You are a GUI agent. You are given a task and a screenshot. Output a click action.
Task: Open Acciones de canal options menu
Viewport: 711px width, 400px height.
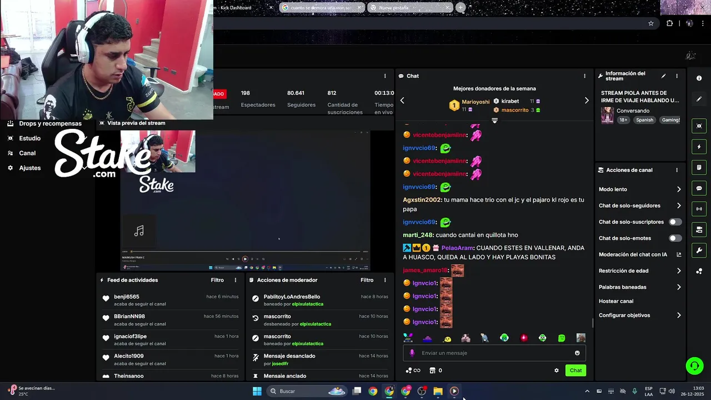coord(677,170)
